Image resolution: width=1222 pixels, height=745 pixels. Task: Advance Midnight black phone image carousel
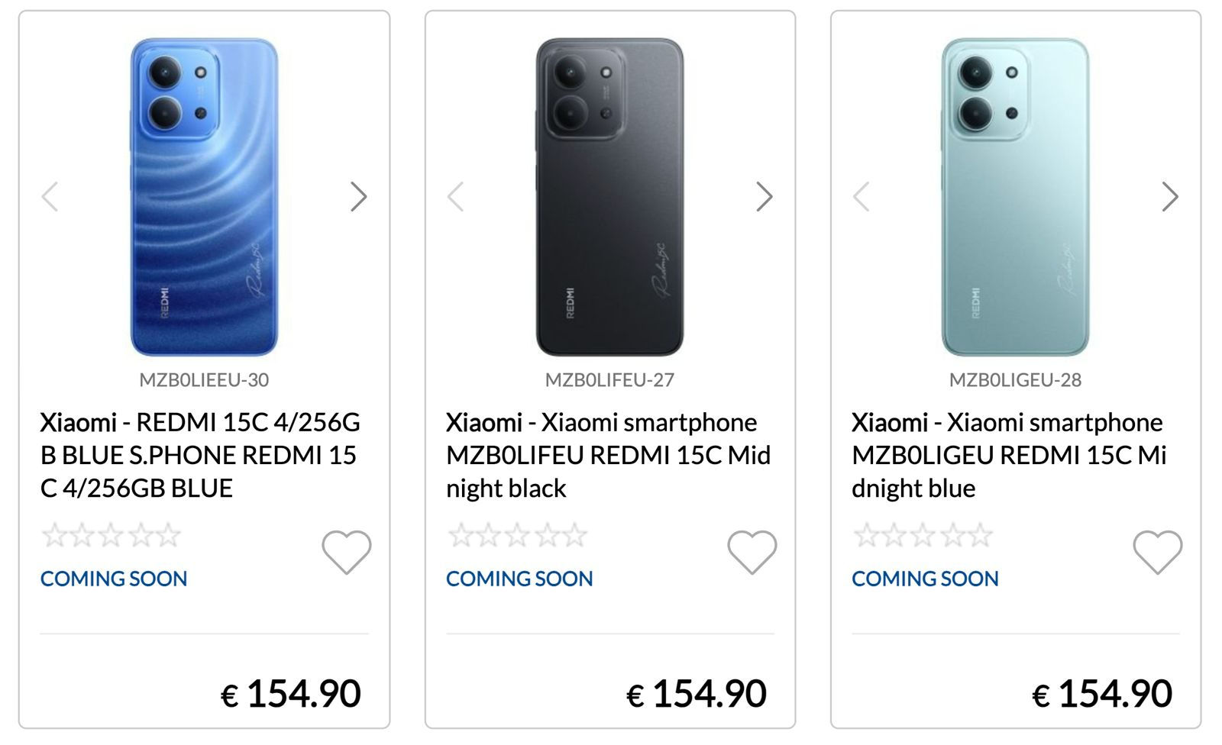(765, 196)
